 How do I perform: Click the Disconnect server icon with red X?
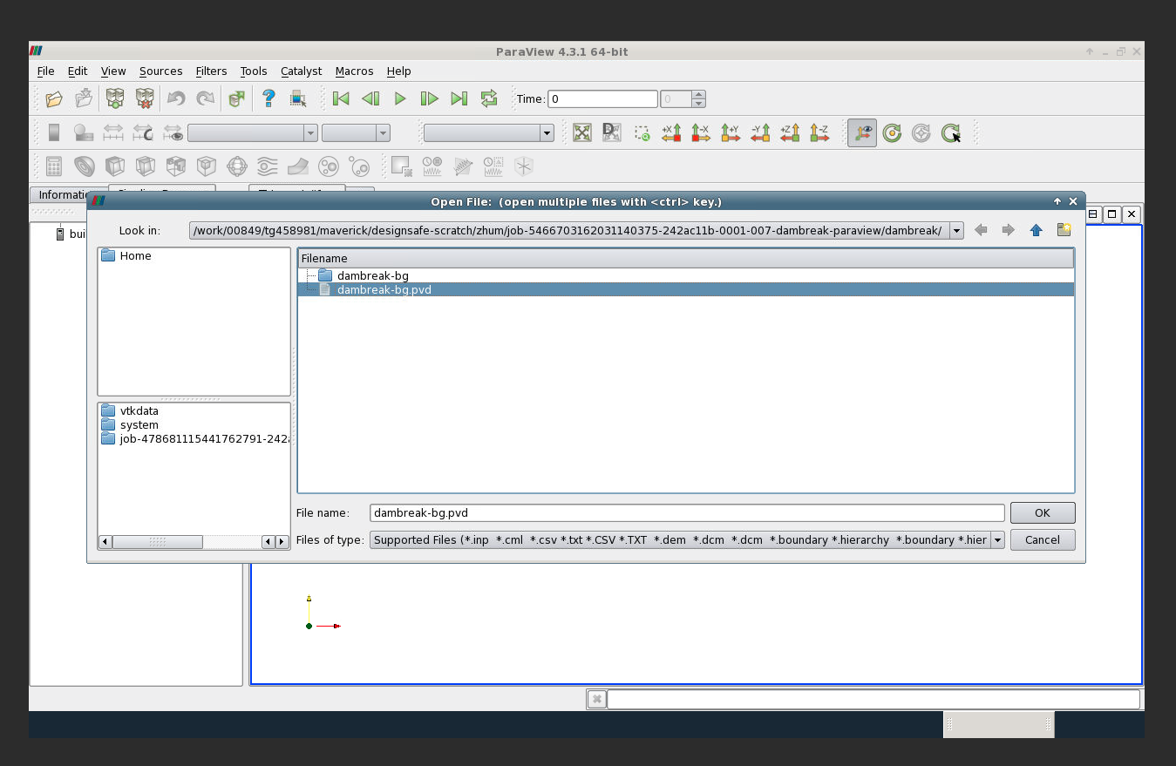pos(145,98)
